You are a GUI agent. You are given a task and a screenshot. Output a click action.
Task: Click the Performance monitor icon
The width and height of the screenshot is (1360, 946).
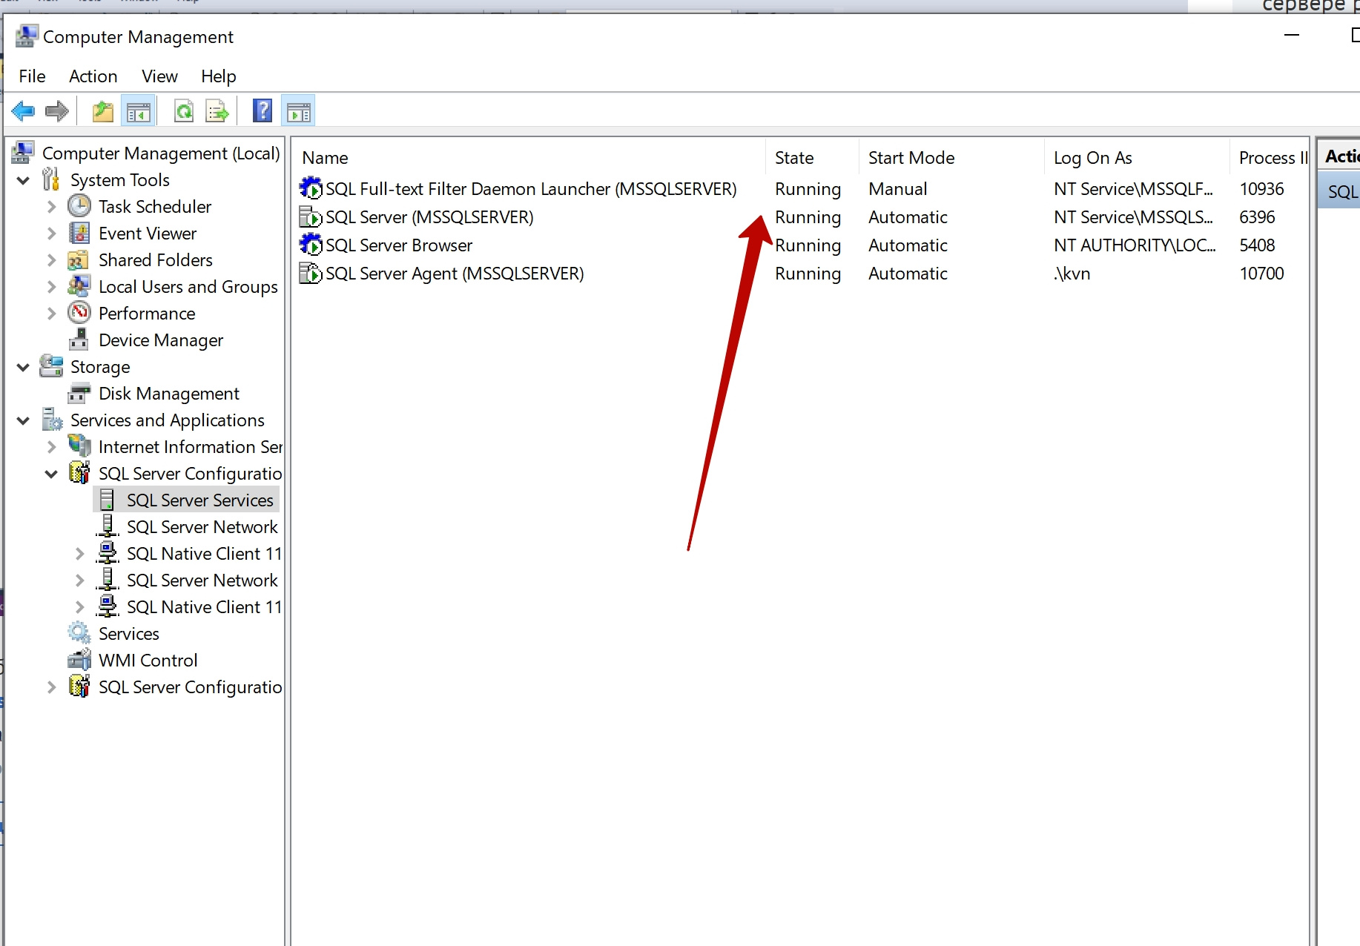pyautogui.click(x=79, y=313)
